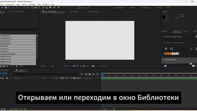Click the timeline layer search field
The image size is (197, 111).
point(44,74)
